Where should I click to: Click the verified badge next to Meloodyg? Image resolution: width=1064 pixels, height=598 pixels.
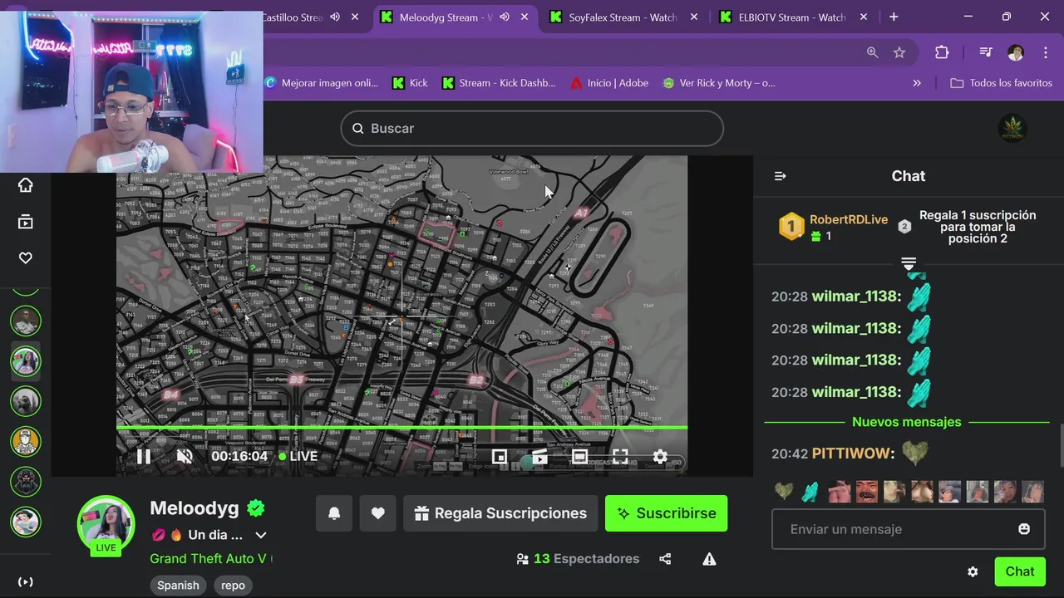pos(255,508)
